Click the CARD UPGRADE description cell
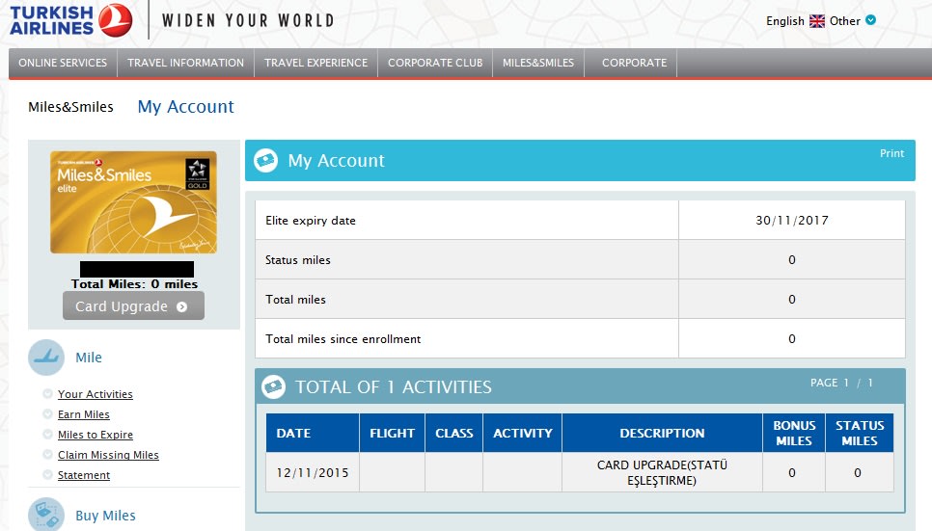Image resolution: width=932 pixels, height=531 pixels. point(662,473)
